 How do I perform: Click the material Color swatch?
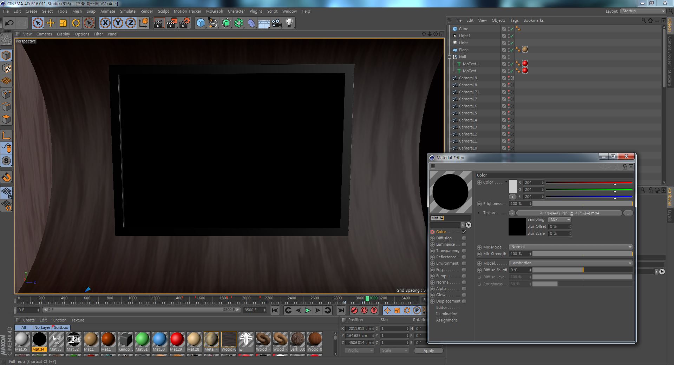point(513,186)
